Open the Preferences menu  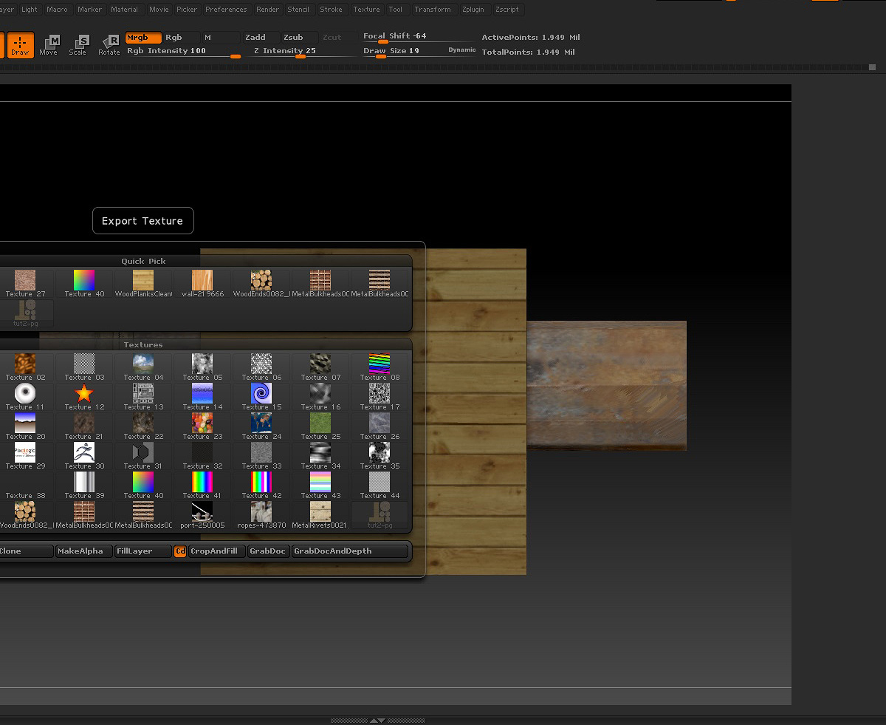(x=226, y=10)
